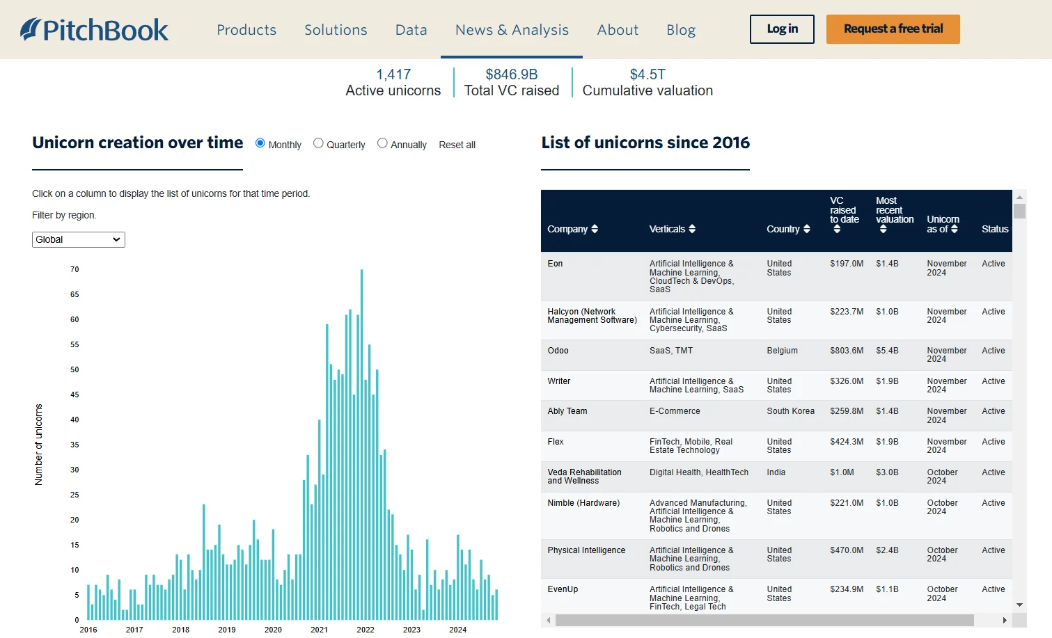The image size is (1052, 638).
Task: Select the Quarterly radio button
Action: point(318,143)
